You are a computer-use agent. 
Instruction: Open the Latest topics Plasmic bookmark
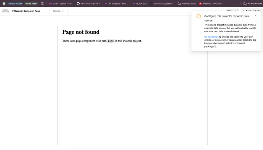[x=61, y=3]
